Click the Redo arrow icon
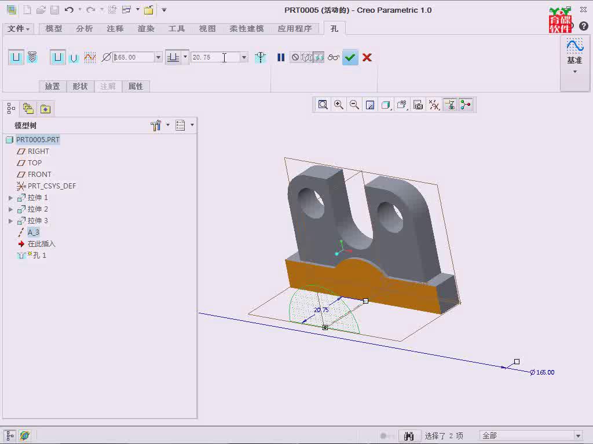 (91, 10)
